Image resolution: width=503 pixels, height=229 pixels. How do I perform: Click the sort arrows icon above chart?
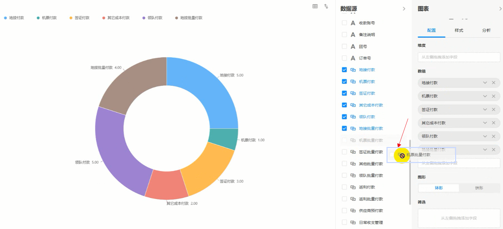click(x=326, y=6)
